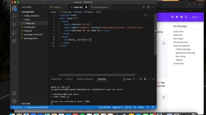Click the editor minimap preview

149,15
